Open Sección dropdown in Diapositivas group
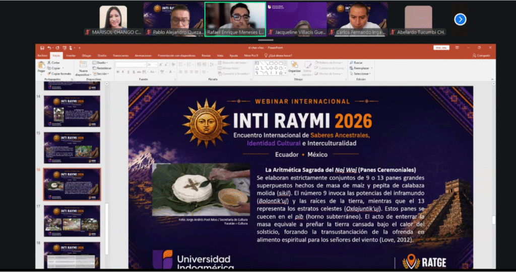The width and height of the screenshot is (516, 272). click(x=101, y=74)
